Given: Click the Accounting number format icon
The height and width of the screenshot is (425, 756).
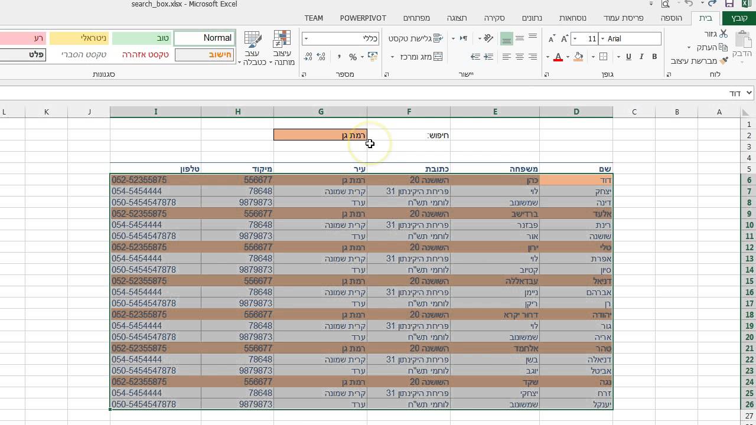Looking at the screenshot, I should click(x=373, y=57).
